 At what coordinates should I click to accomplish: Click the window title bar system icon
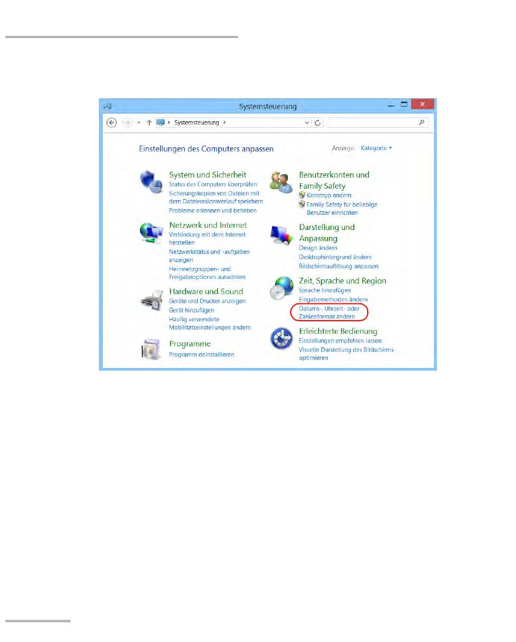[107, 107]
